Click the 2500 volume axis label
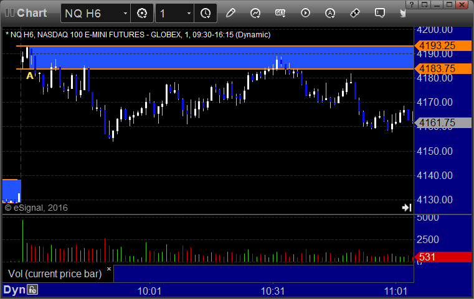Image resolution: width=474 pixels, height=299 pixels. click(427, 239)
